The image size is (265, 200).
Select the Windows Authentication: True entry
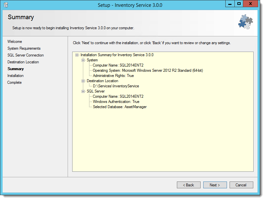(x=116, y=102)
